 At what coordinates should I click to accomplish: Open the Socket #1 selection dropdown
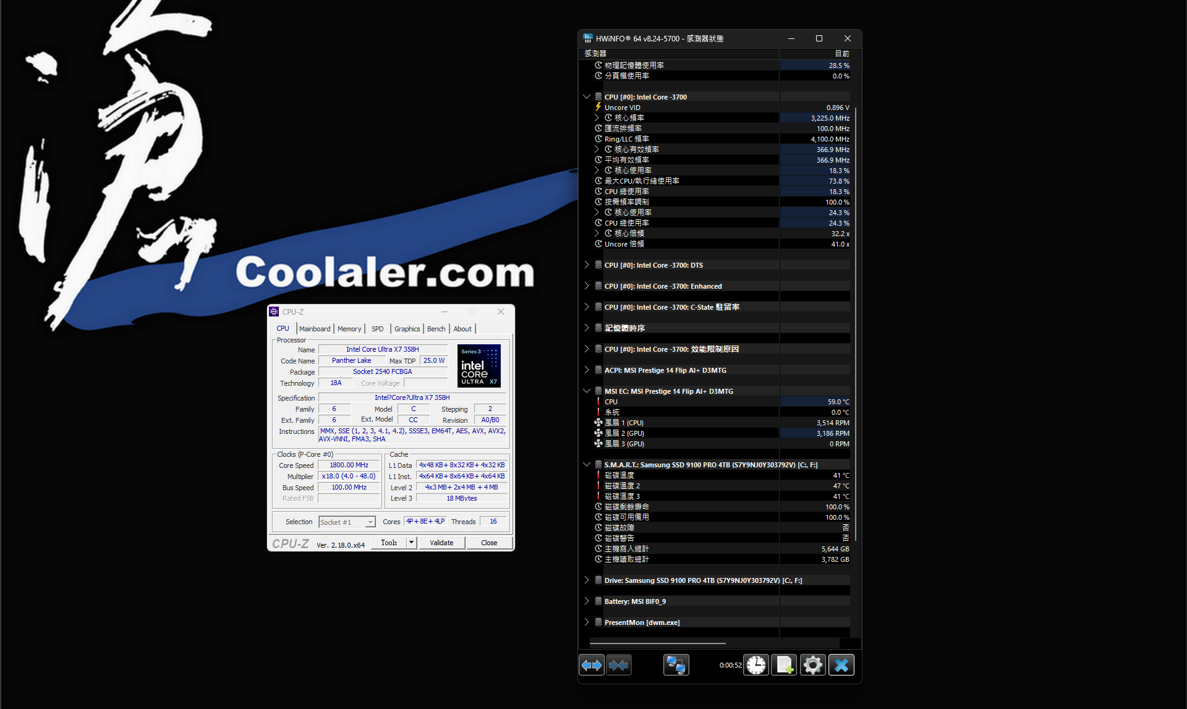tap(370, 522)
